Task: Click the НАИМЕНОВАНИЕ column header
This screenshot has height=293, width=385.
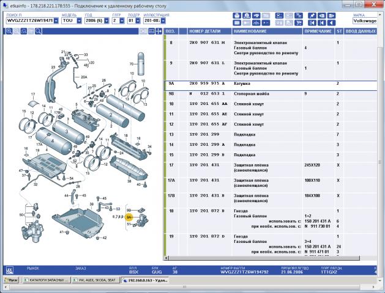Action: click(x=267, y=31)
